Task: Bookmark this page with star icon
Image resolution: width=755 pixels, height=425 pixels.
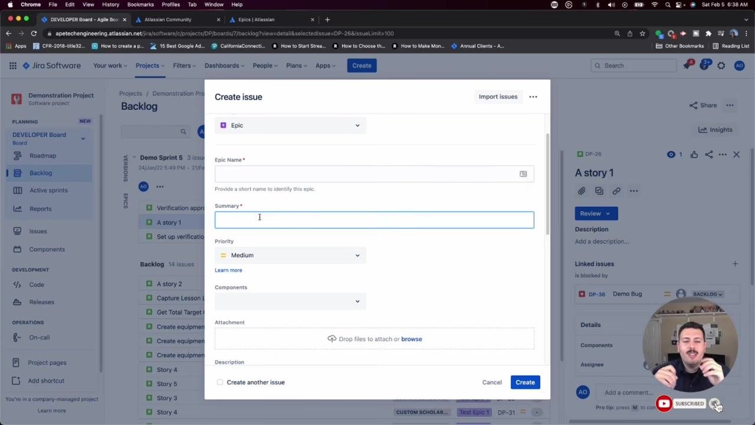Action: point(642,33)
